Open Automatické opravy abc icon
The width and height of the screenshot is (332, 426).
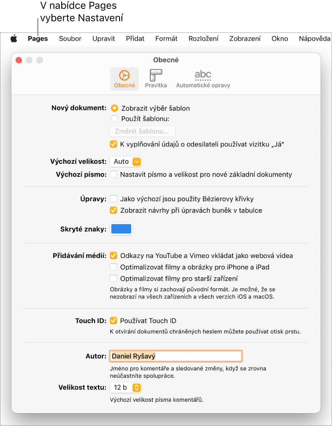(x=203, y=79)
